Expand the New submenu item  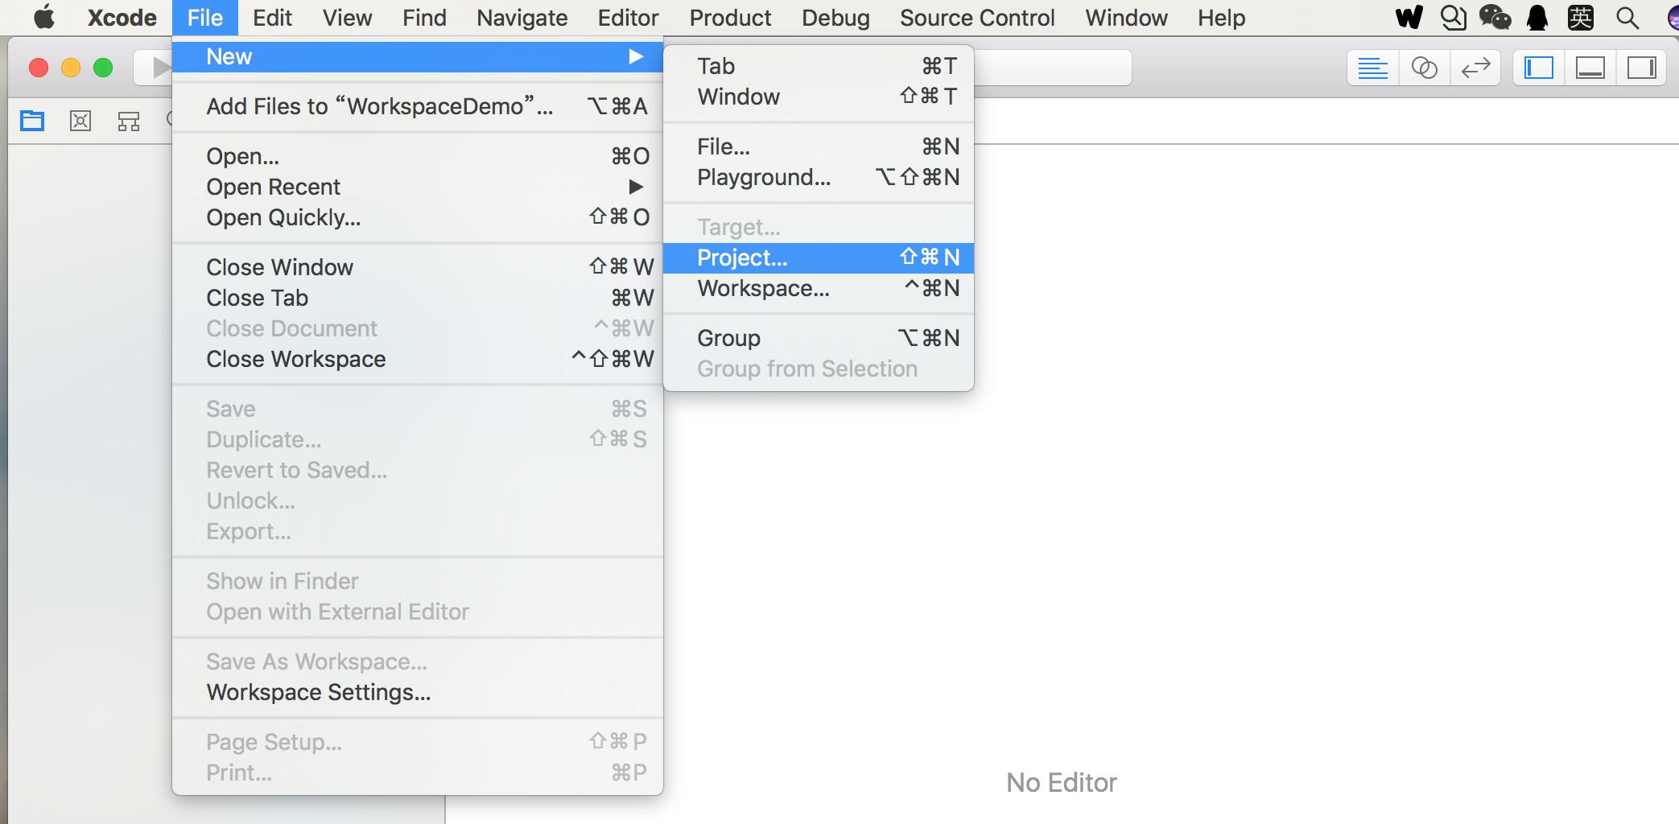[418, 56]
